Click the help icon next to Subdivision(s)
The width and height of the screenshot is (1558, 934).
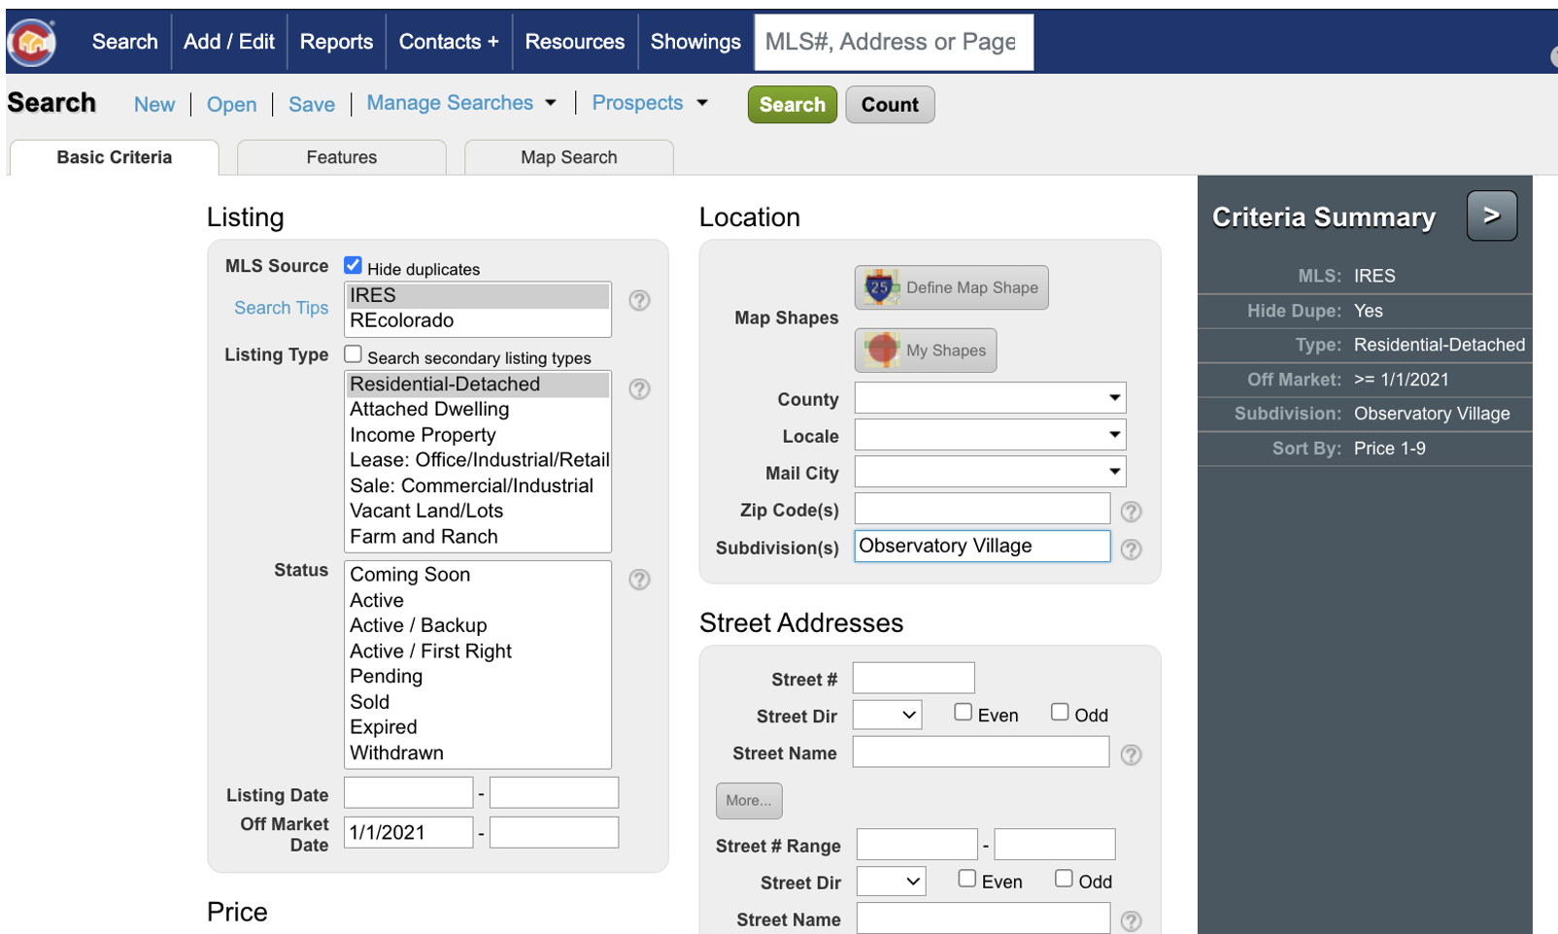(1131, 550)
